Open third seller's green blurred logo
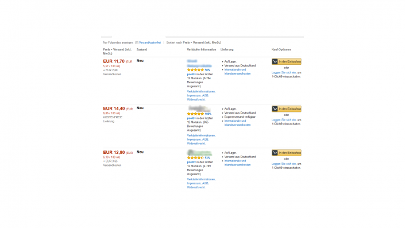The height and width of the screenshot is (228, 405). [x=199, y=153]
